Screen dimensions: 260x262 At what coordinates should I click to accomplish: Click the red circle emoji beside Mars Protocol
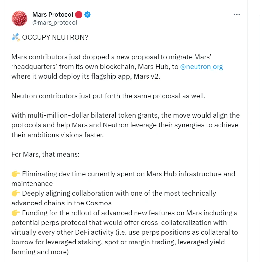[78, 15]
